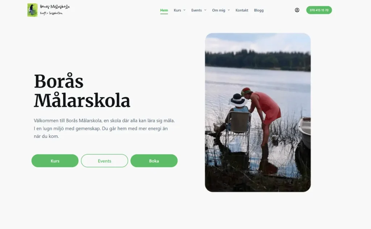The image size is (371, 229).
Task: Open the user account icon
Action: (x=297, y=10)
